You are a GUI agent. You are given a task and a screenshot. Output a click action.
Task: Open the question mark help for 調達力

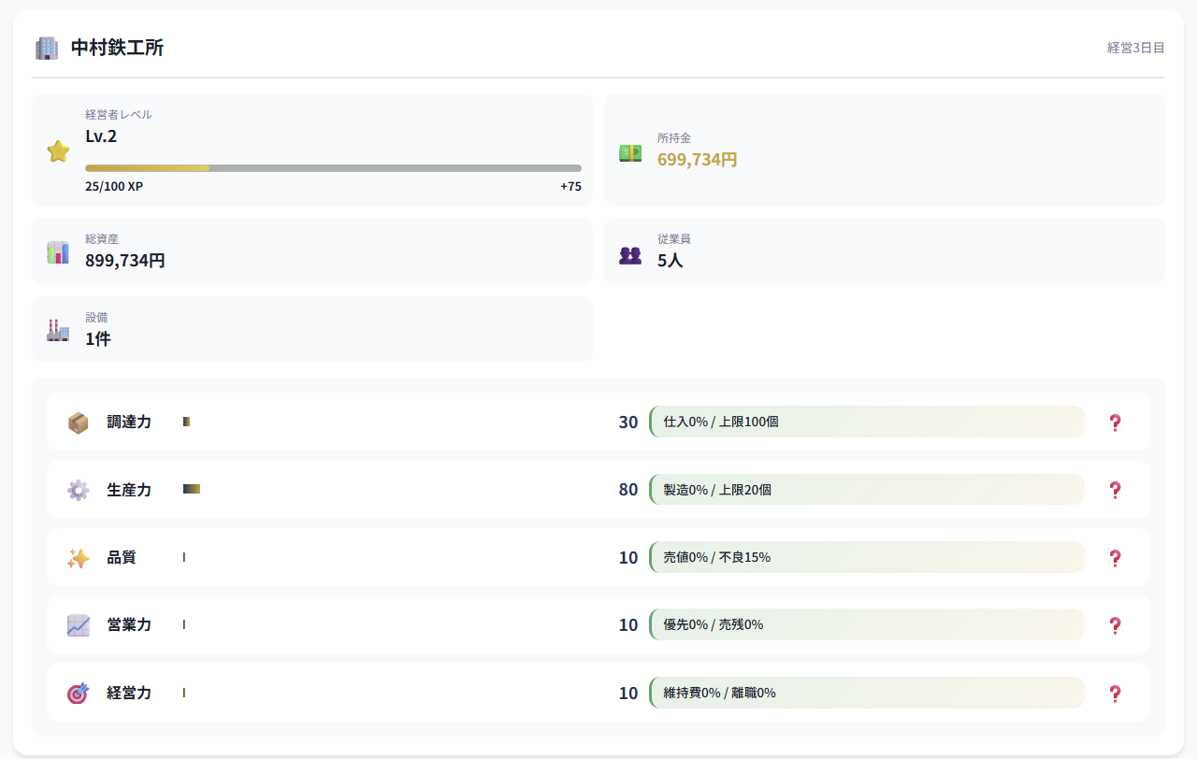(x=1115, y=422)
